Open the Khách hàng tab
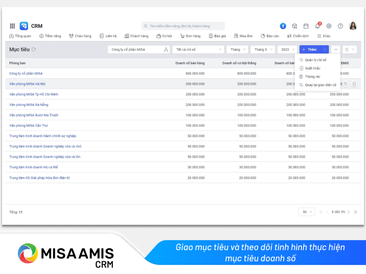This screenshot has height=274, width=366. coord(137,36)
